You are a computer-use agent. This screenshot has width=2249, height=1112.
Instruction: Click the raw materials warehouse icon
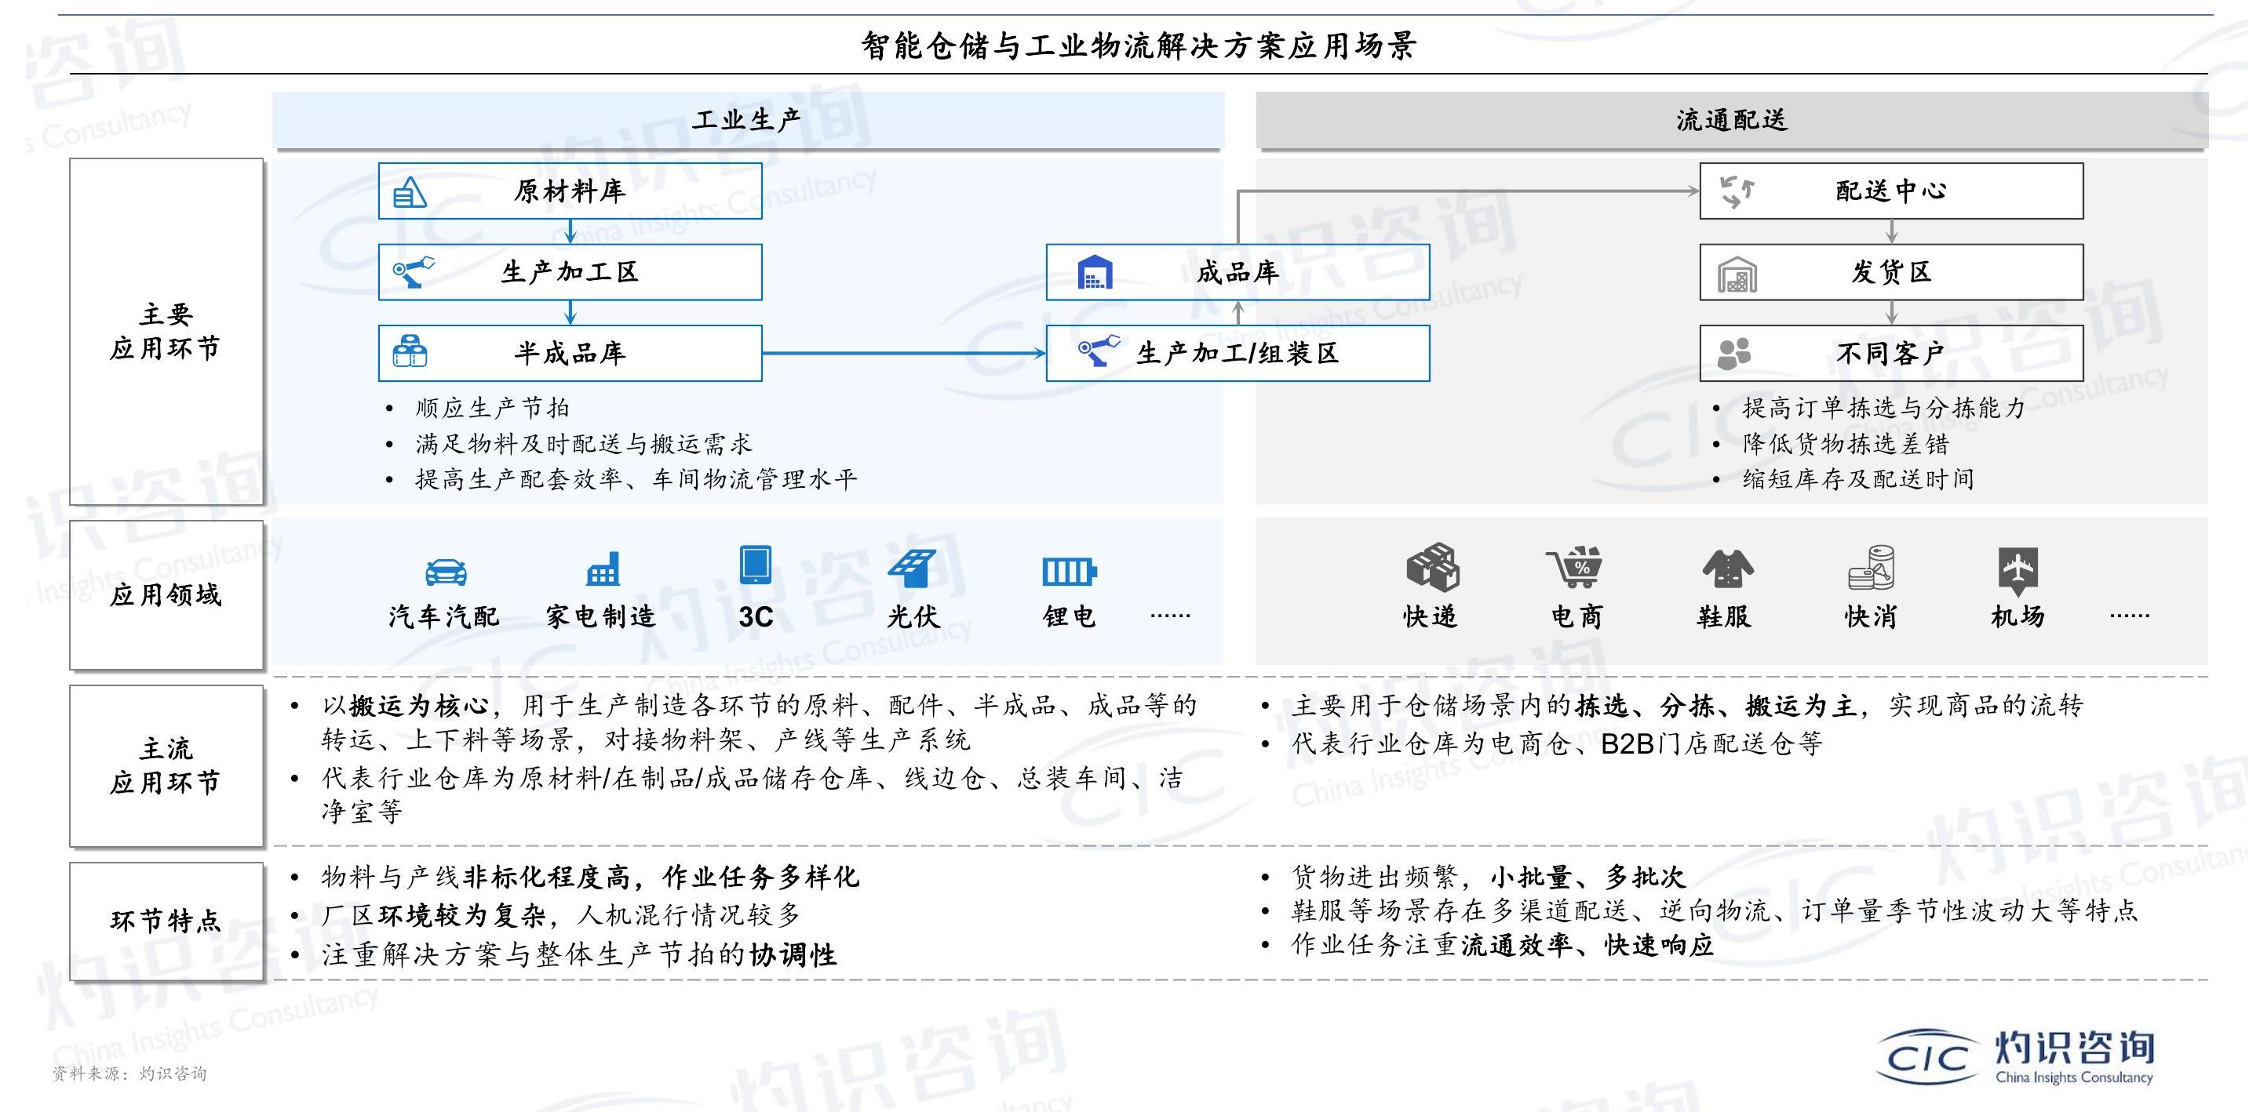[410, 192]
